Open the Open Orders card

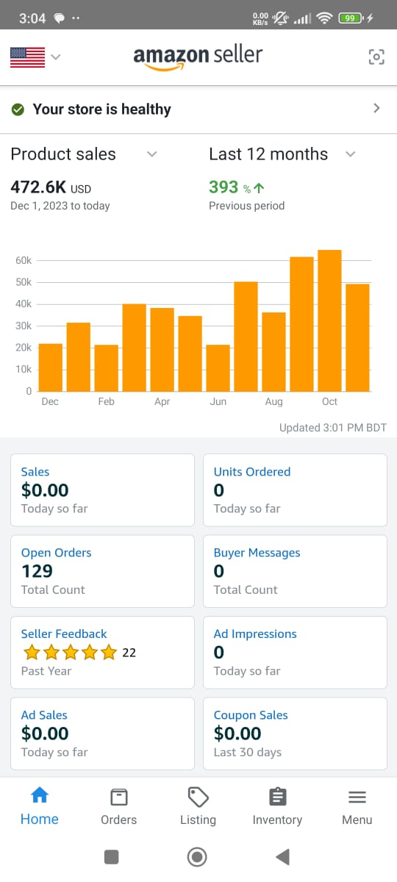pos(102,571)
